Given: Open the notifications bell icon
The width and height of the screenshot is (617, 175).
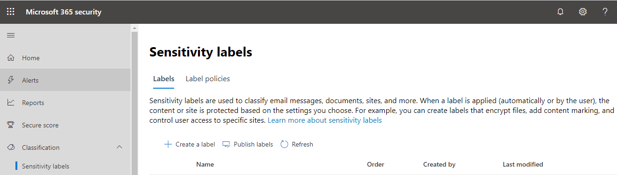Looking at the screenshot, I should coord(560,12).
